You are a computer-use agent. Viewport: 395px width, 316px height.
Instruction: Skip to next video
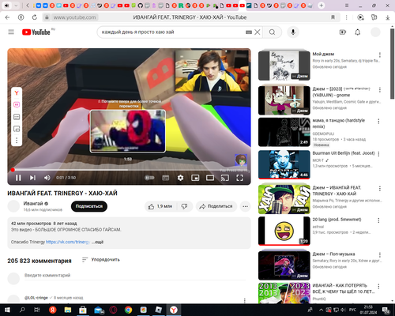click(32, 178)
